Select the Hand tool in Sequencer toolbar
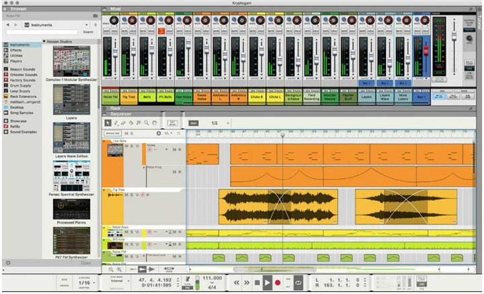 (x=154, y=123)
